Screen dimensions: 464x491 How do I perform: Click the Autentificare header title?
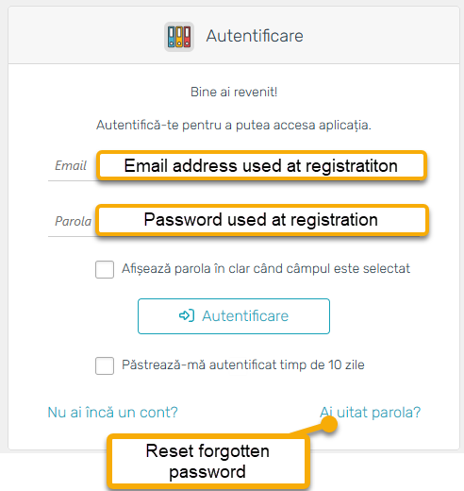[x=255, y=36]
